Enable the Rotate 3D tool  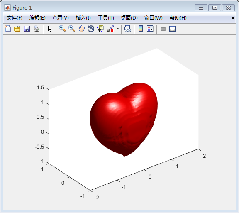[x=91, y=29]
